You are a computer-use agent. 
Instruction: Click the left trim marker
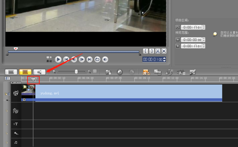tap(7, 54)
